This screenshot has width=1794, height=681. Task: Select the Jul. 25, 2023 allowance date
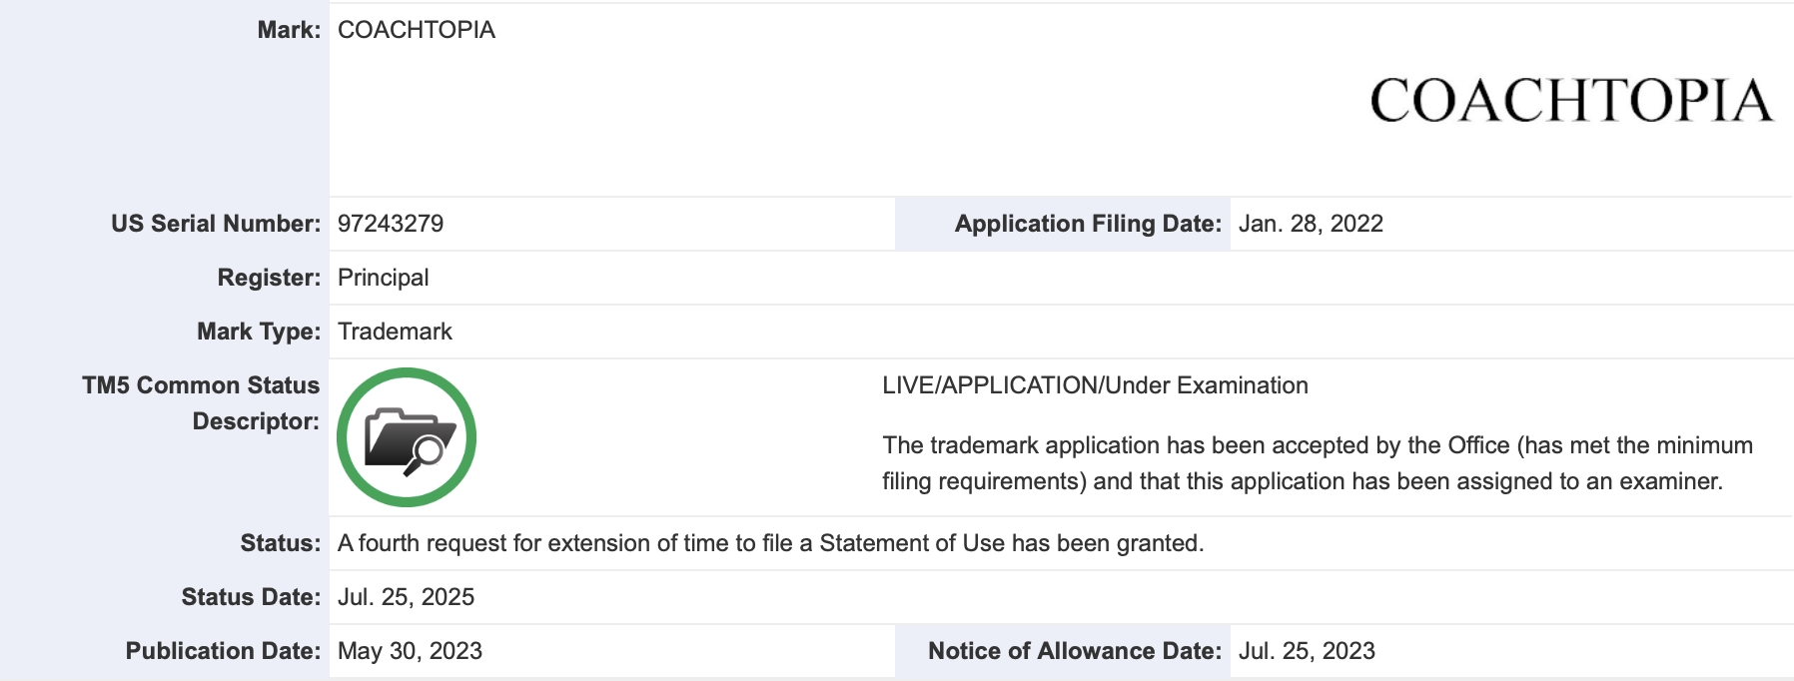1307,651
